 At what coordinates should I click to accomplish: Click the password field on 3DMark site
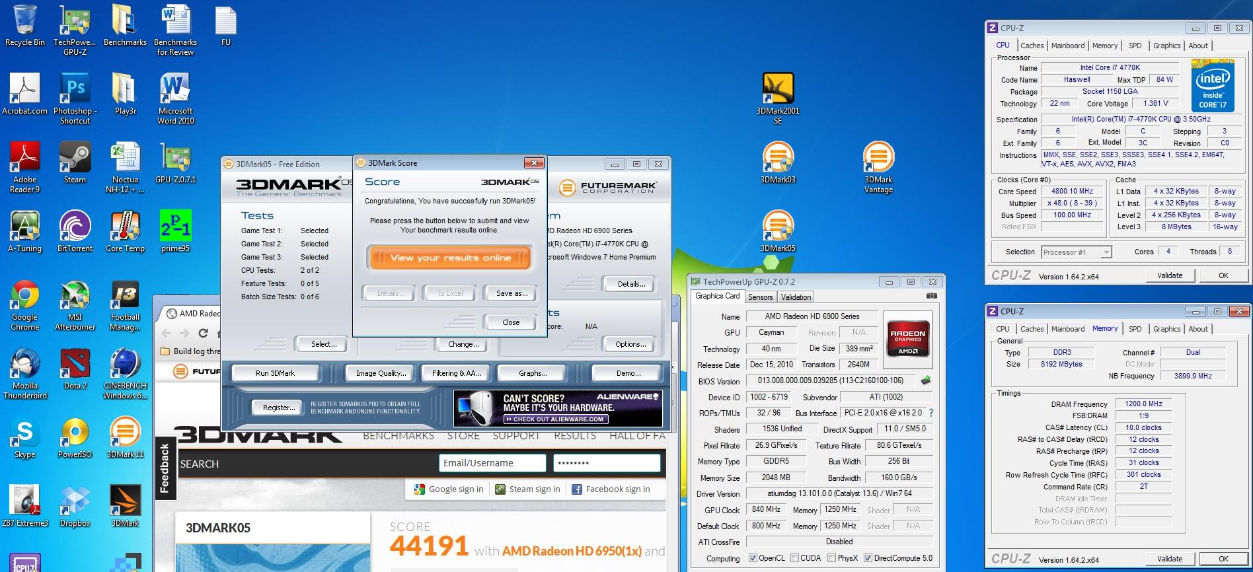pos(607,463)
